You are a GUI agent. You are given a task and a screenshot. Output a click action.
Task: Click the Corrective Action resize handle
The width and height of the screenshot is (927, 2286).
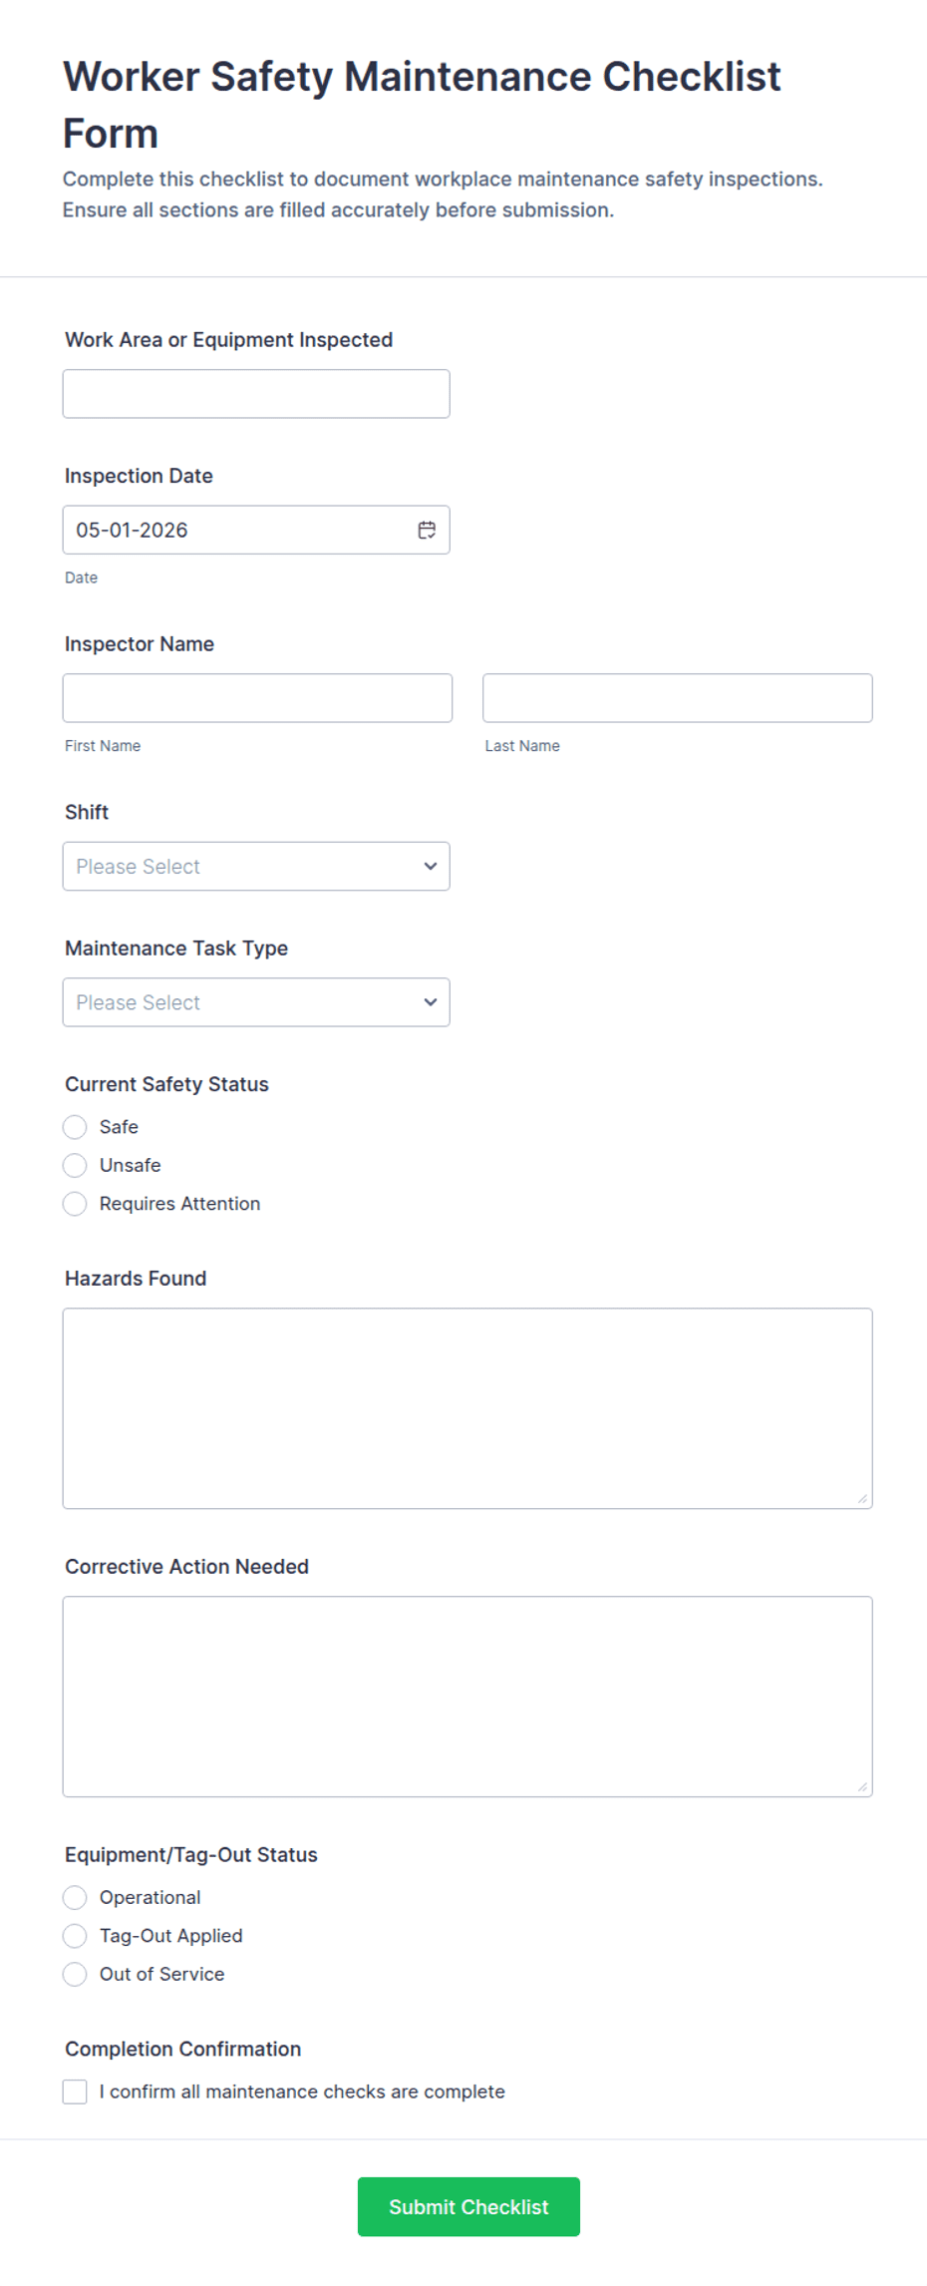tap(862, 1786)
